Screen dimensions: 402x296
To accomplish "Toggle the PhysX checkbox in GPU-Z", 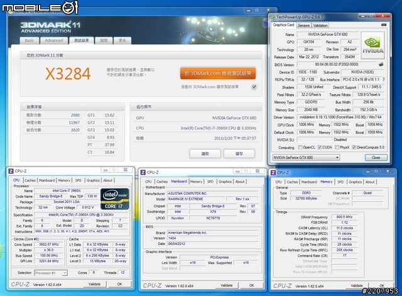I will tap(337, 147).
